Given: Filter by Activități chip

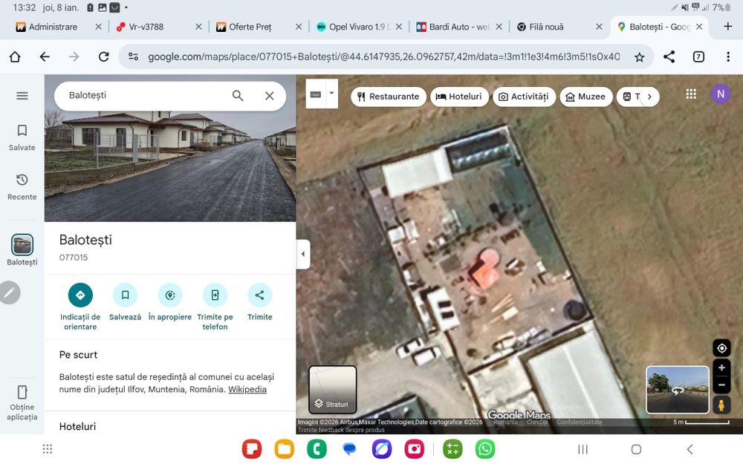Looking at the screenshot, I should 524,97.
